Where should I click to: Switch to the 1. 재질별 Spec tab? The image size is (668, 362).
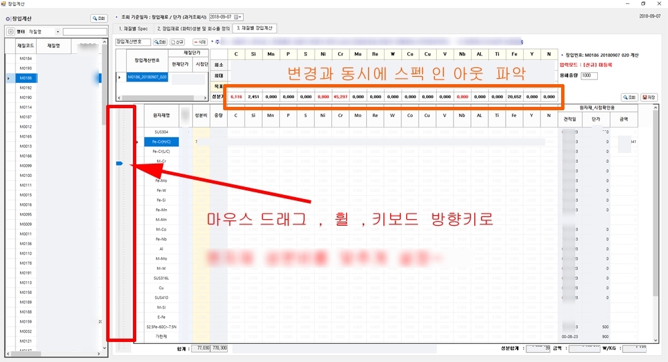point(134,29)
